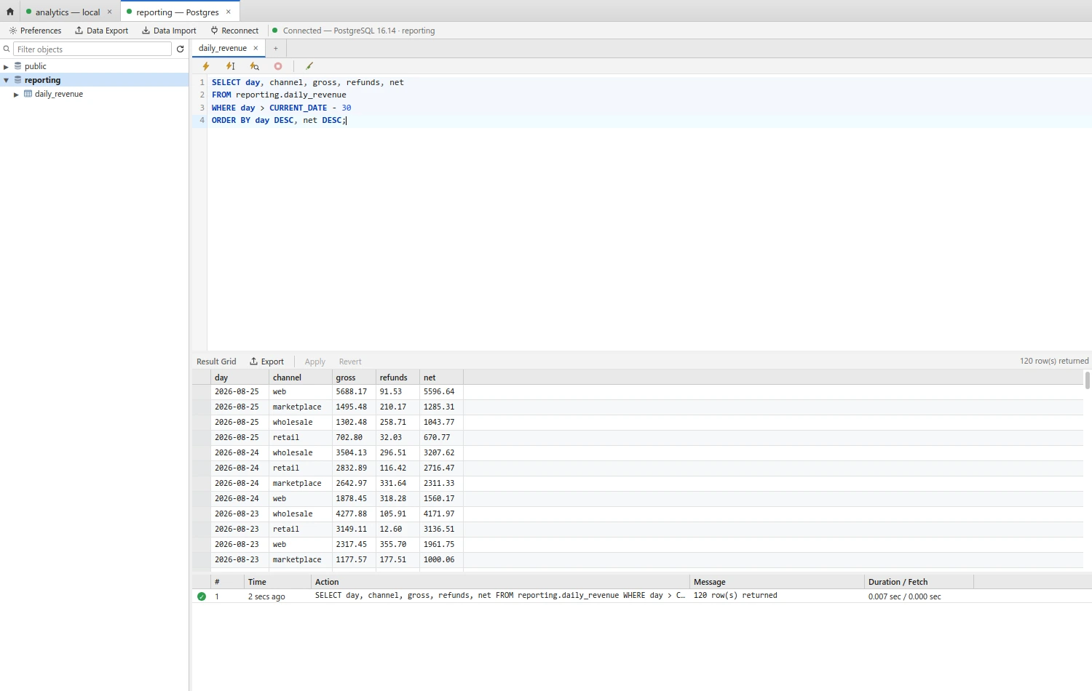Select the cell showing net 670.77
The height and width of the screenshot is (691, 1092).
click(x=441, y=438)
